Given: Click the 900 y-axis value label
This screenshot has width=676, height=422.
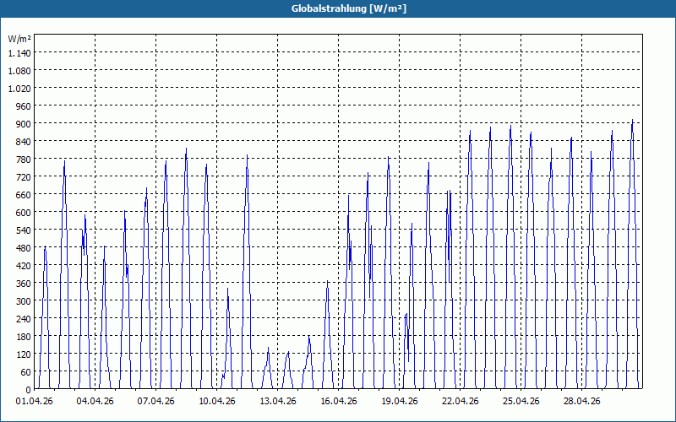Looking at the screenshot, I should tap(24, 123).
